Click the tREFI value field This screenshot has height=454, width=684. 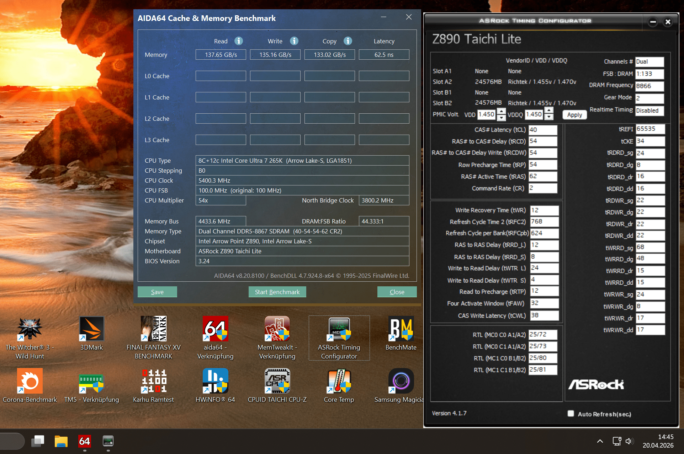(649, 129)
